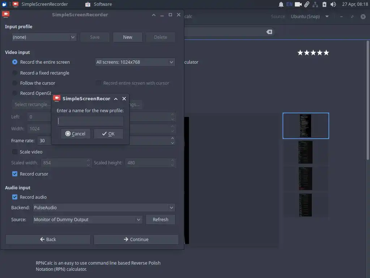Click Continue to the next page
Image resolution: width=370 pixels, height=278 pixels.
coord(136,240)
